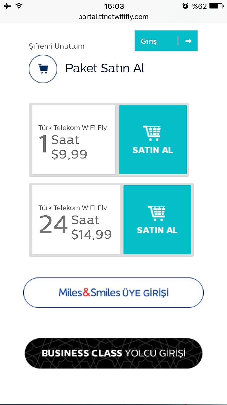Tap the 15:03 clock in status bar

pyautogui.click(x=114, y=6)
